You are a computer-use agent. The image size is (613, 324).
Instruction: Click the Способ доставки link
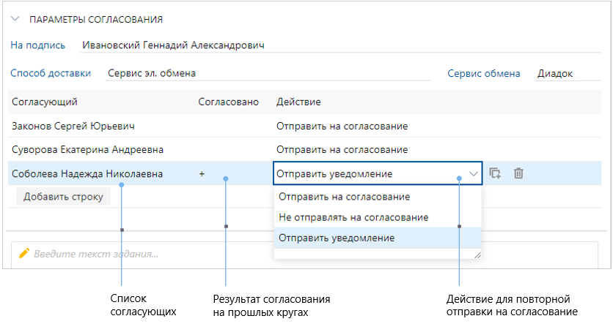(x=51, y=72)
